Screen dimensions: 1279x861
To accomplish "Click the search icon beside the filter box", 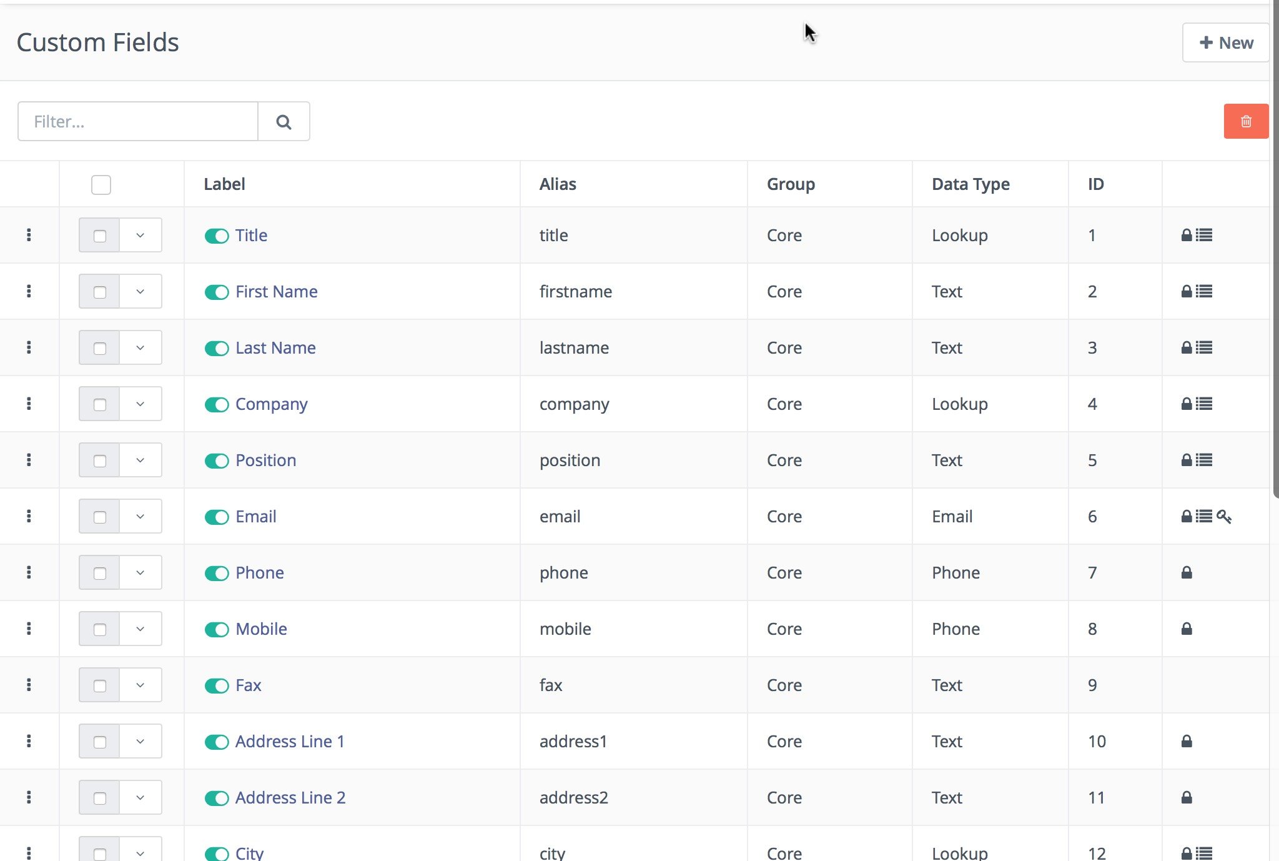I will click(x=284, y=121).
